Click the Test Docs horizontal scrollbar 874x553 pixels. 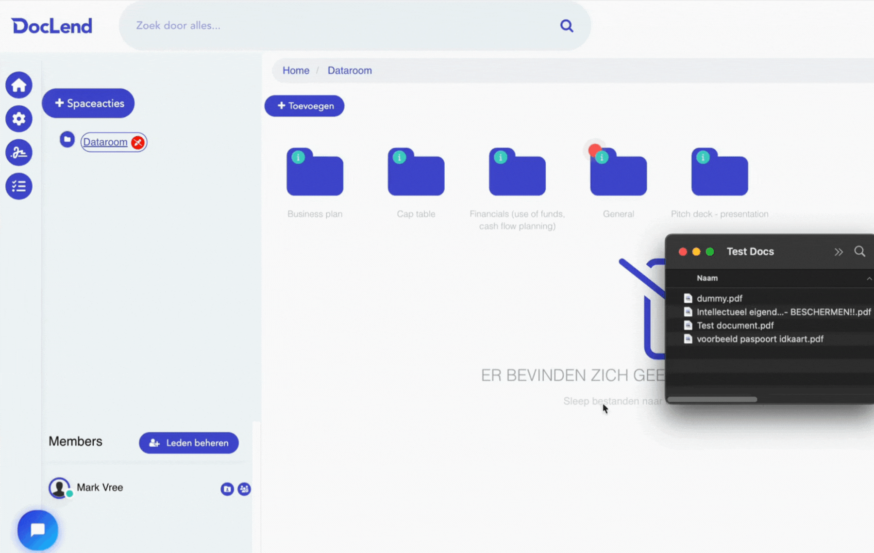click(x=712, y=399)
